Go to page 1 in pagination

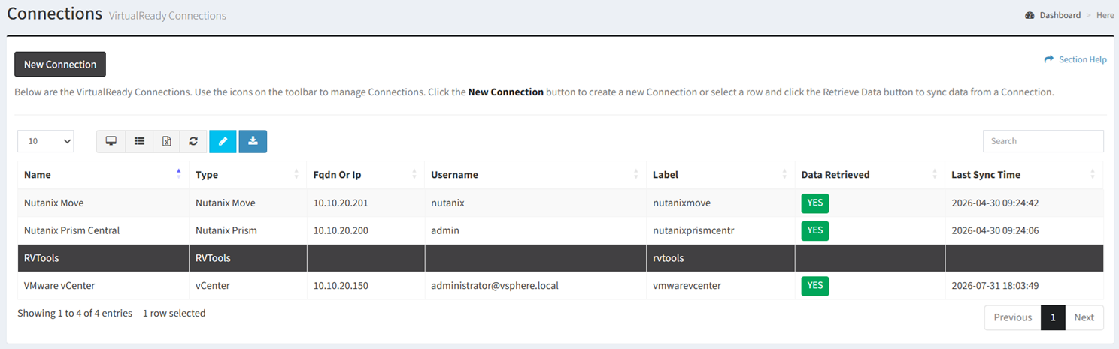pyautogui.click(x=1053, y=317)
